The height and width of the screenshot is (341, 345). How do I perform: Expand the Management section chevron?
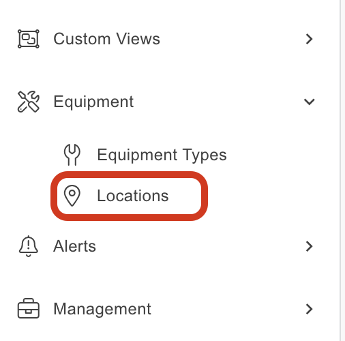(x=309, y=309)
